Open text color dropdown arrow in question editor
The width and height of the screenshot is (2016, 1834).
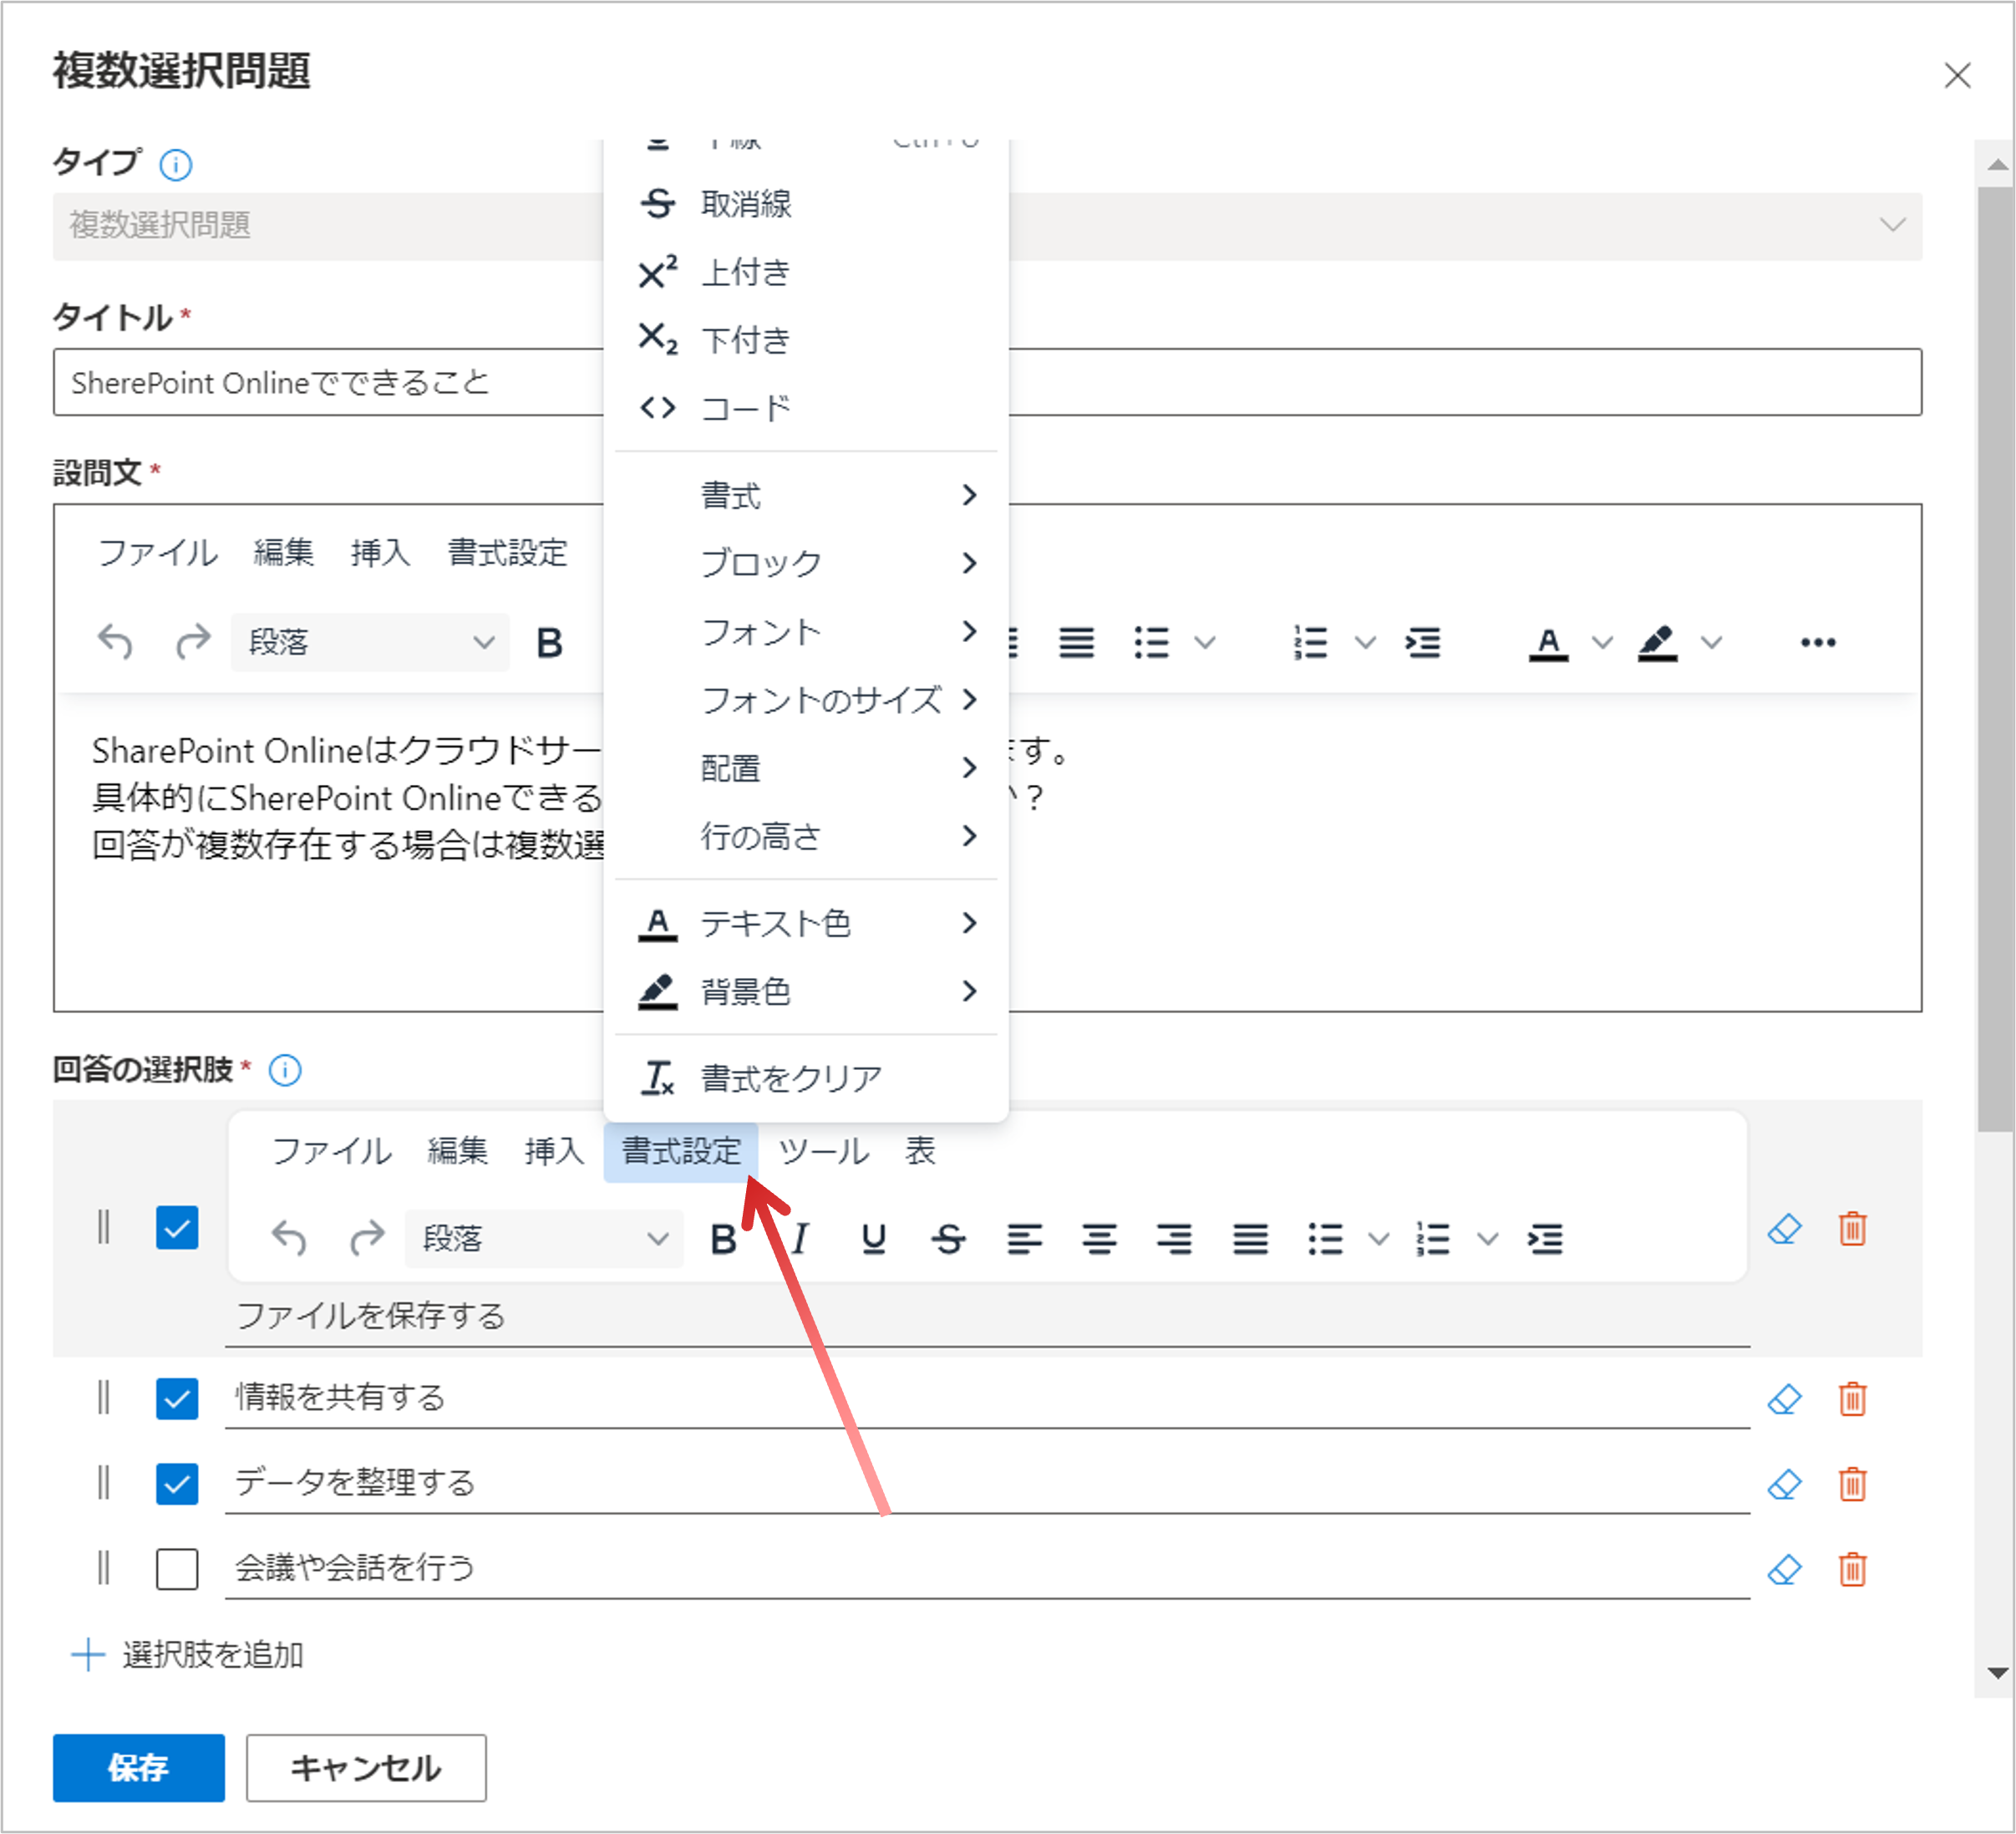1602,642
